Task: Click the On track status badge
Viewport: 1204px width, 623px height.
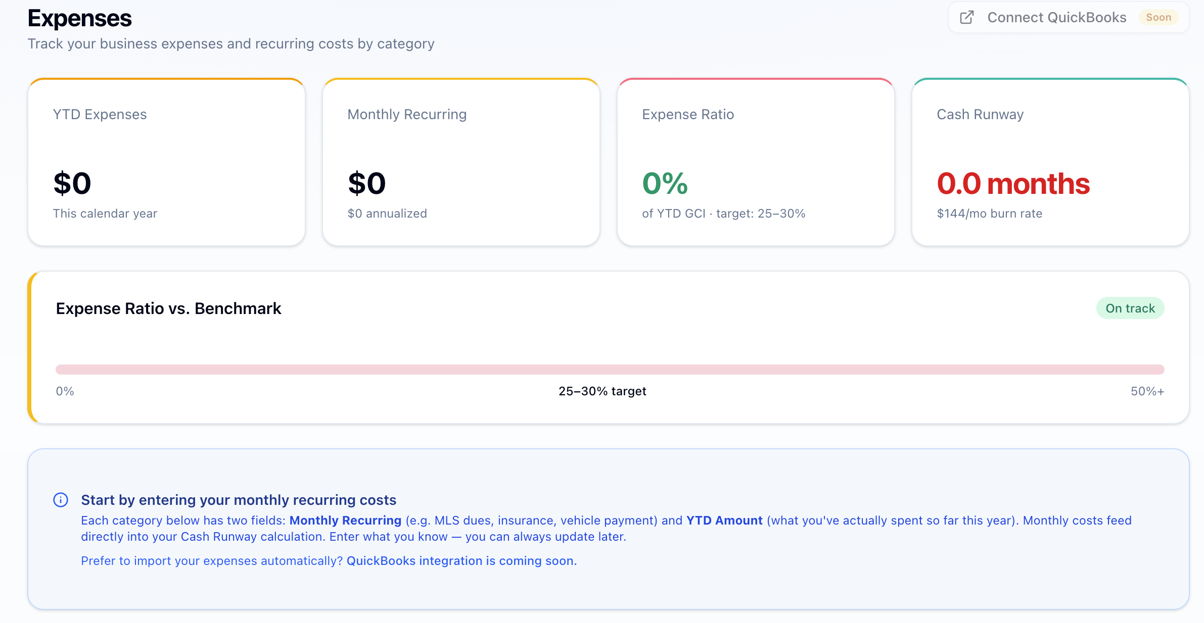Action: [x=1130, y=308]
